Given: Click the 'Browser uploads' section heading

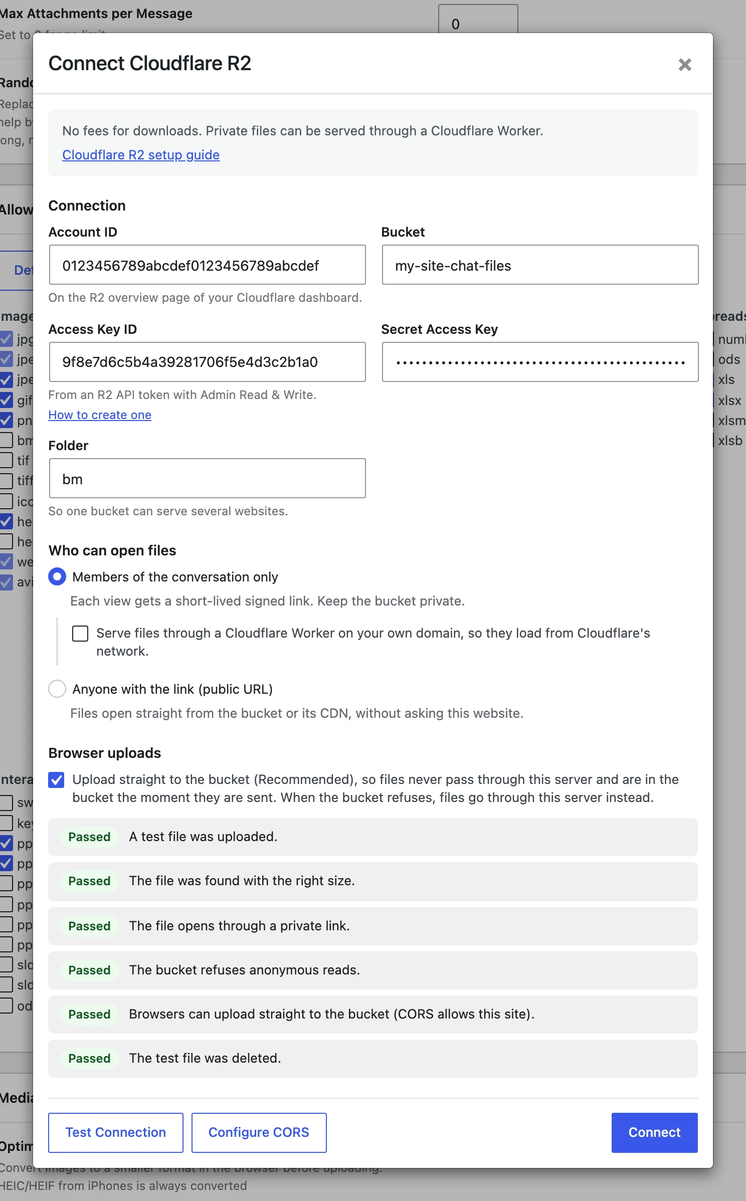Looking at the screenshot, I should [105, 753].
